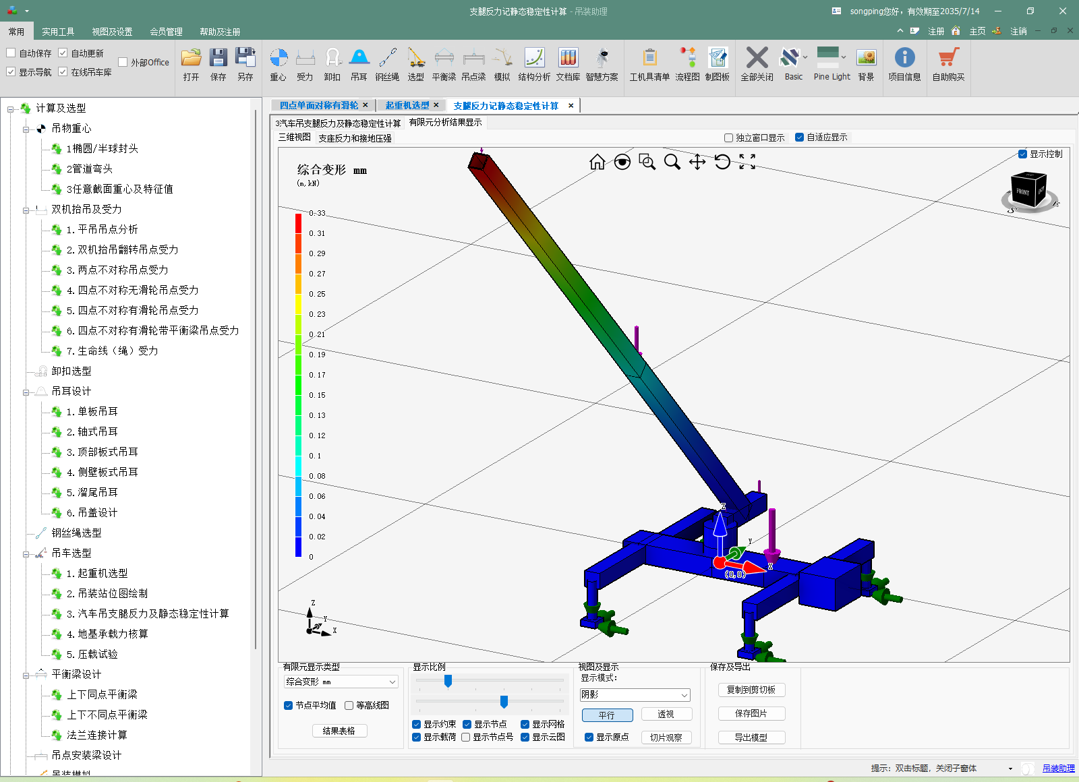This screenshot has width=1079, height=782.
Task: Open the 工机具清单 tool list
Action: coord(650,65)
